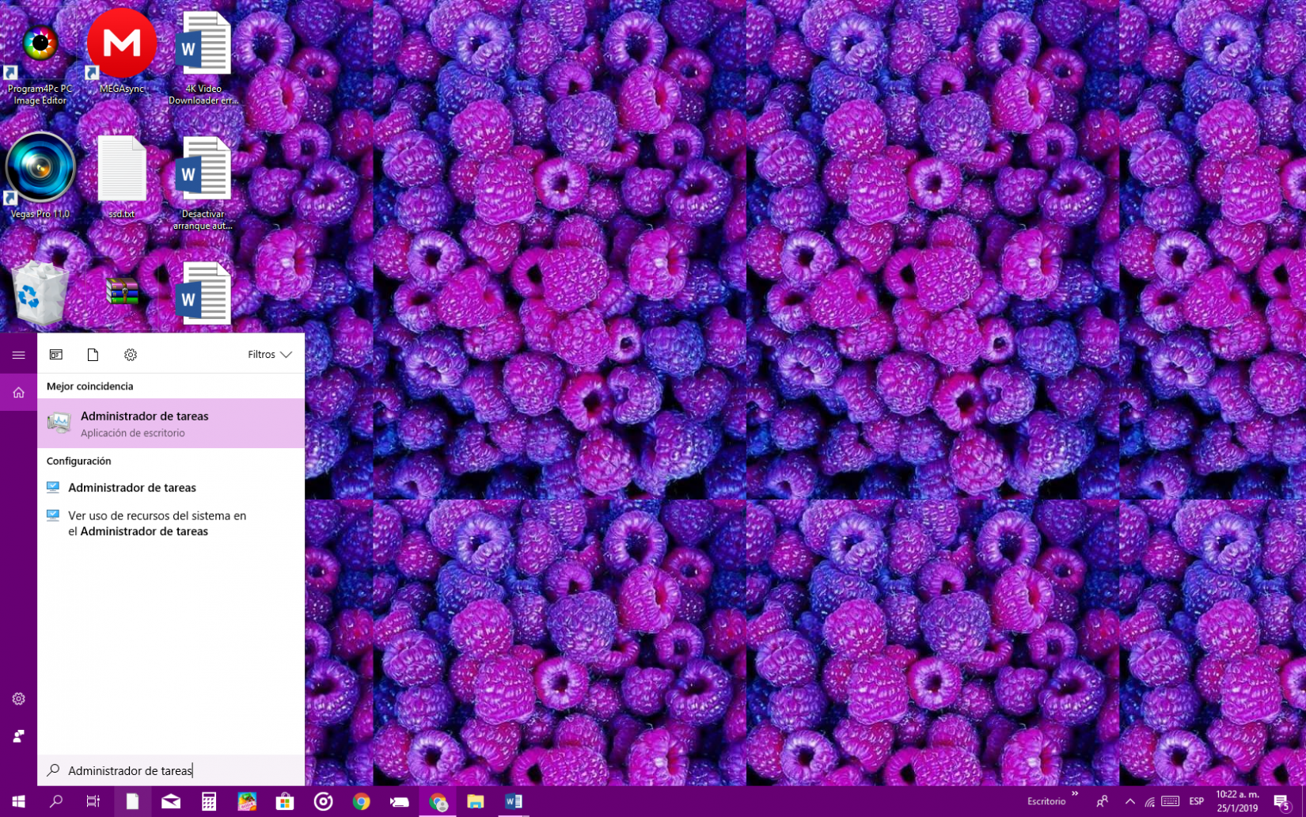Open clock and calendar 10:22 a. m.

click(1237, 801)
